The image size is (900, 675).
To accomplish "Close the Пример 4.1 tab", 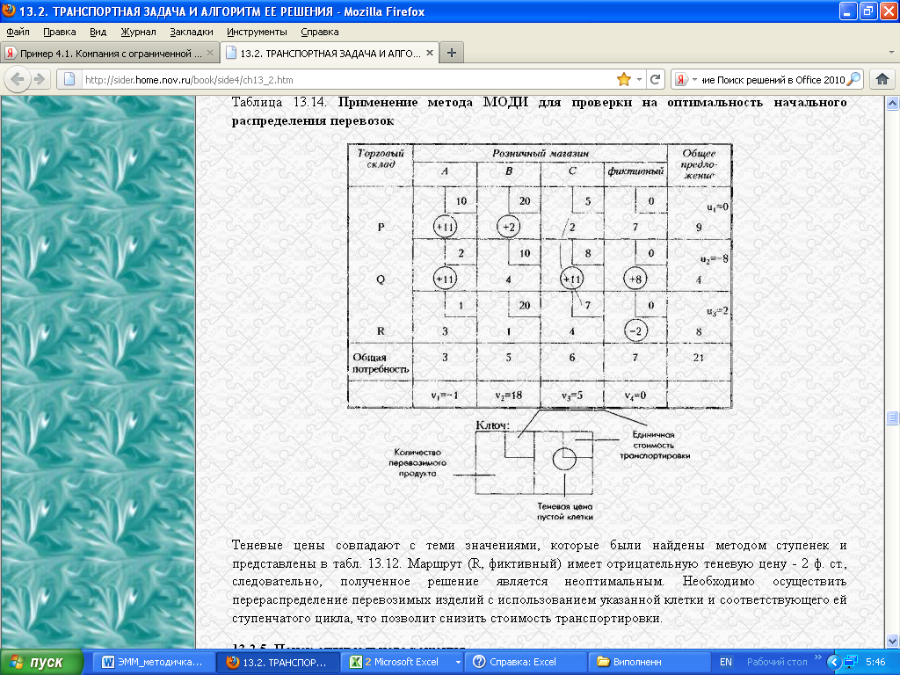I will [209, 53].
